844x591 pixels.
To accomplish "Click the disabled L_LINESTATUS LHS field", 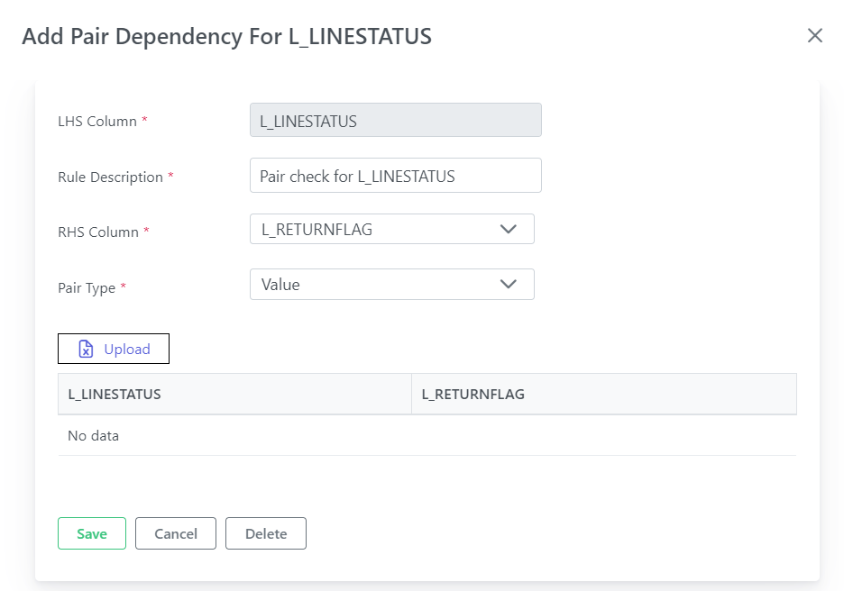I will (396, 120).
